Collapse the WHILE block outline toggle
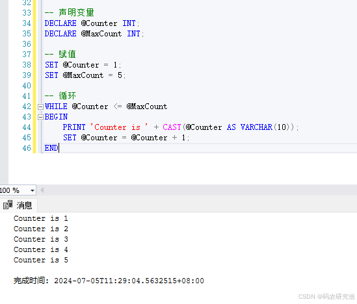 [x=40, y=107]
